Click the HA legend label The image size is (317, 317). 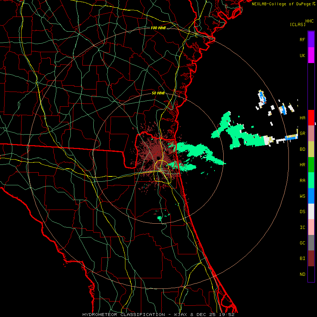[302, 118]
